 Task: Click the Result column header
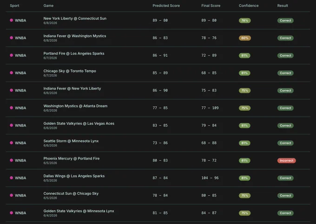pyautogui.click(x=283, y=6)
